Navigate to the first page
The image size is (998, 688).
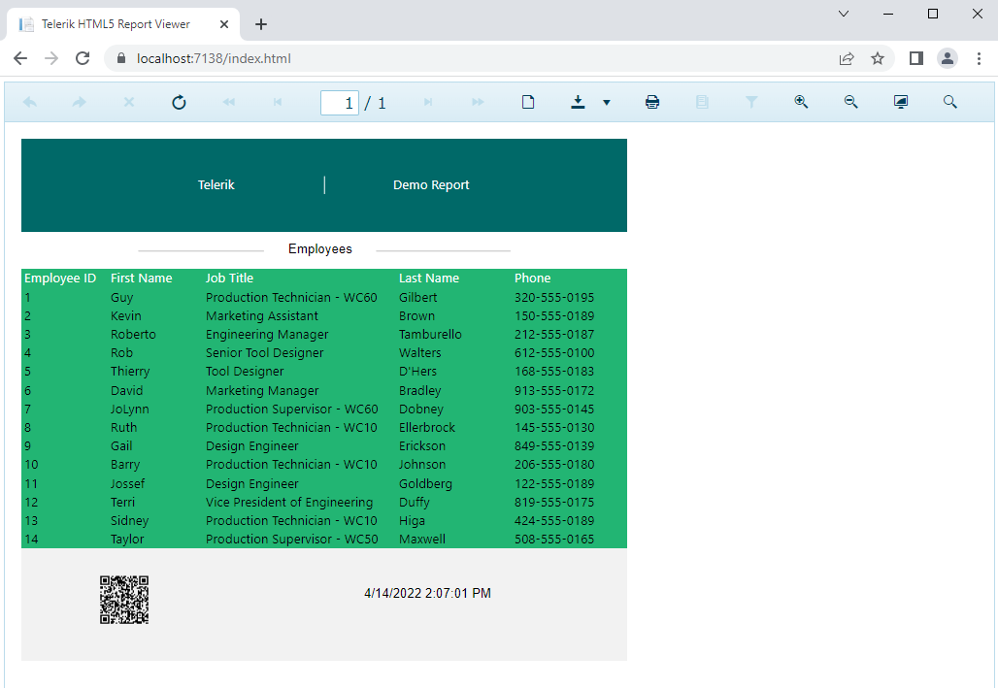(x=279, y=102)
